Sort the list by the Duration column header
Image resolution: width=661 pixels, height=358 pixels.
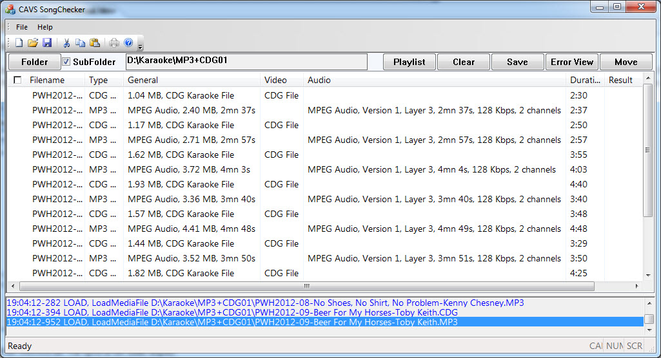pyautogui.click(x=584, y=80)
